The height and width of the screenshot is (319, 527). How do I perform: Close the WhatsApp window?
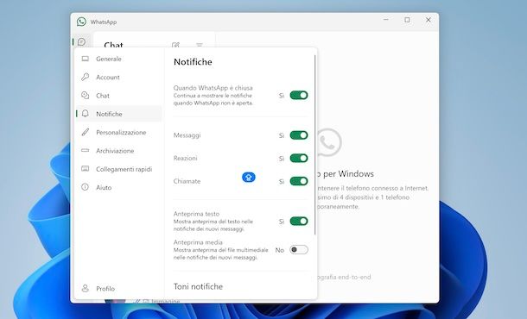coord(429,20)
